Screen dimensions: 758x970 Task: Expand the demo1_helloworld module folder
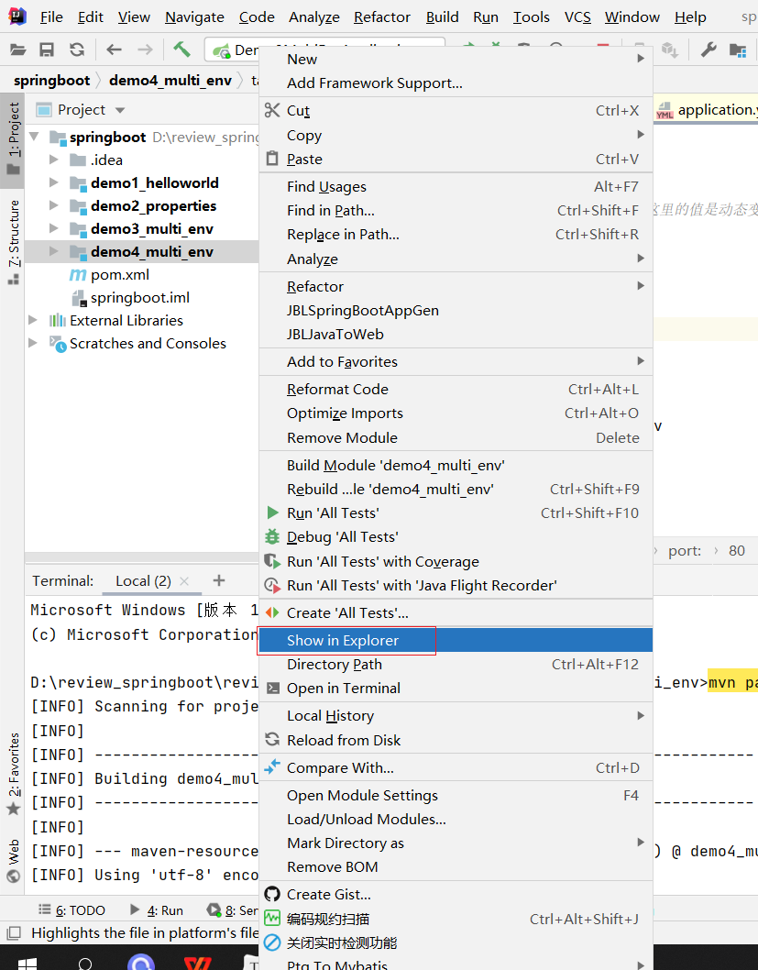(x=54, y=183)
